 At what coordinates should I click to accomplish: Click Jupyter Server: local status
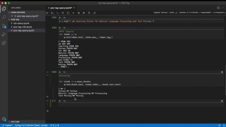tap(165, 13)
